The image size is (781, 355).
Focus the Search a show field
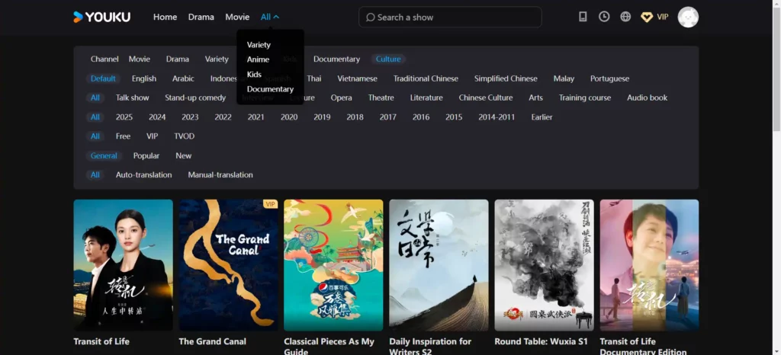coord(450,18)
